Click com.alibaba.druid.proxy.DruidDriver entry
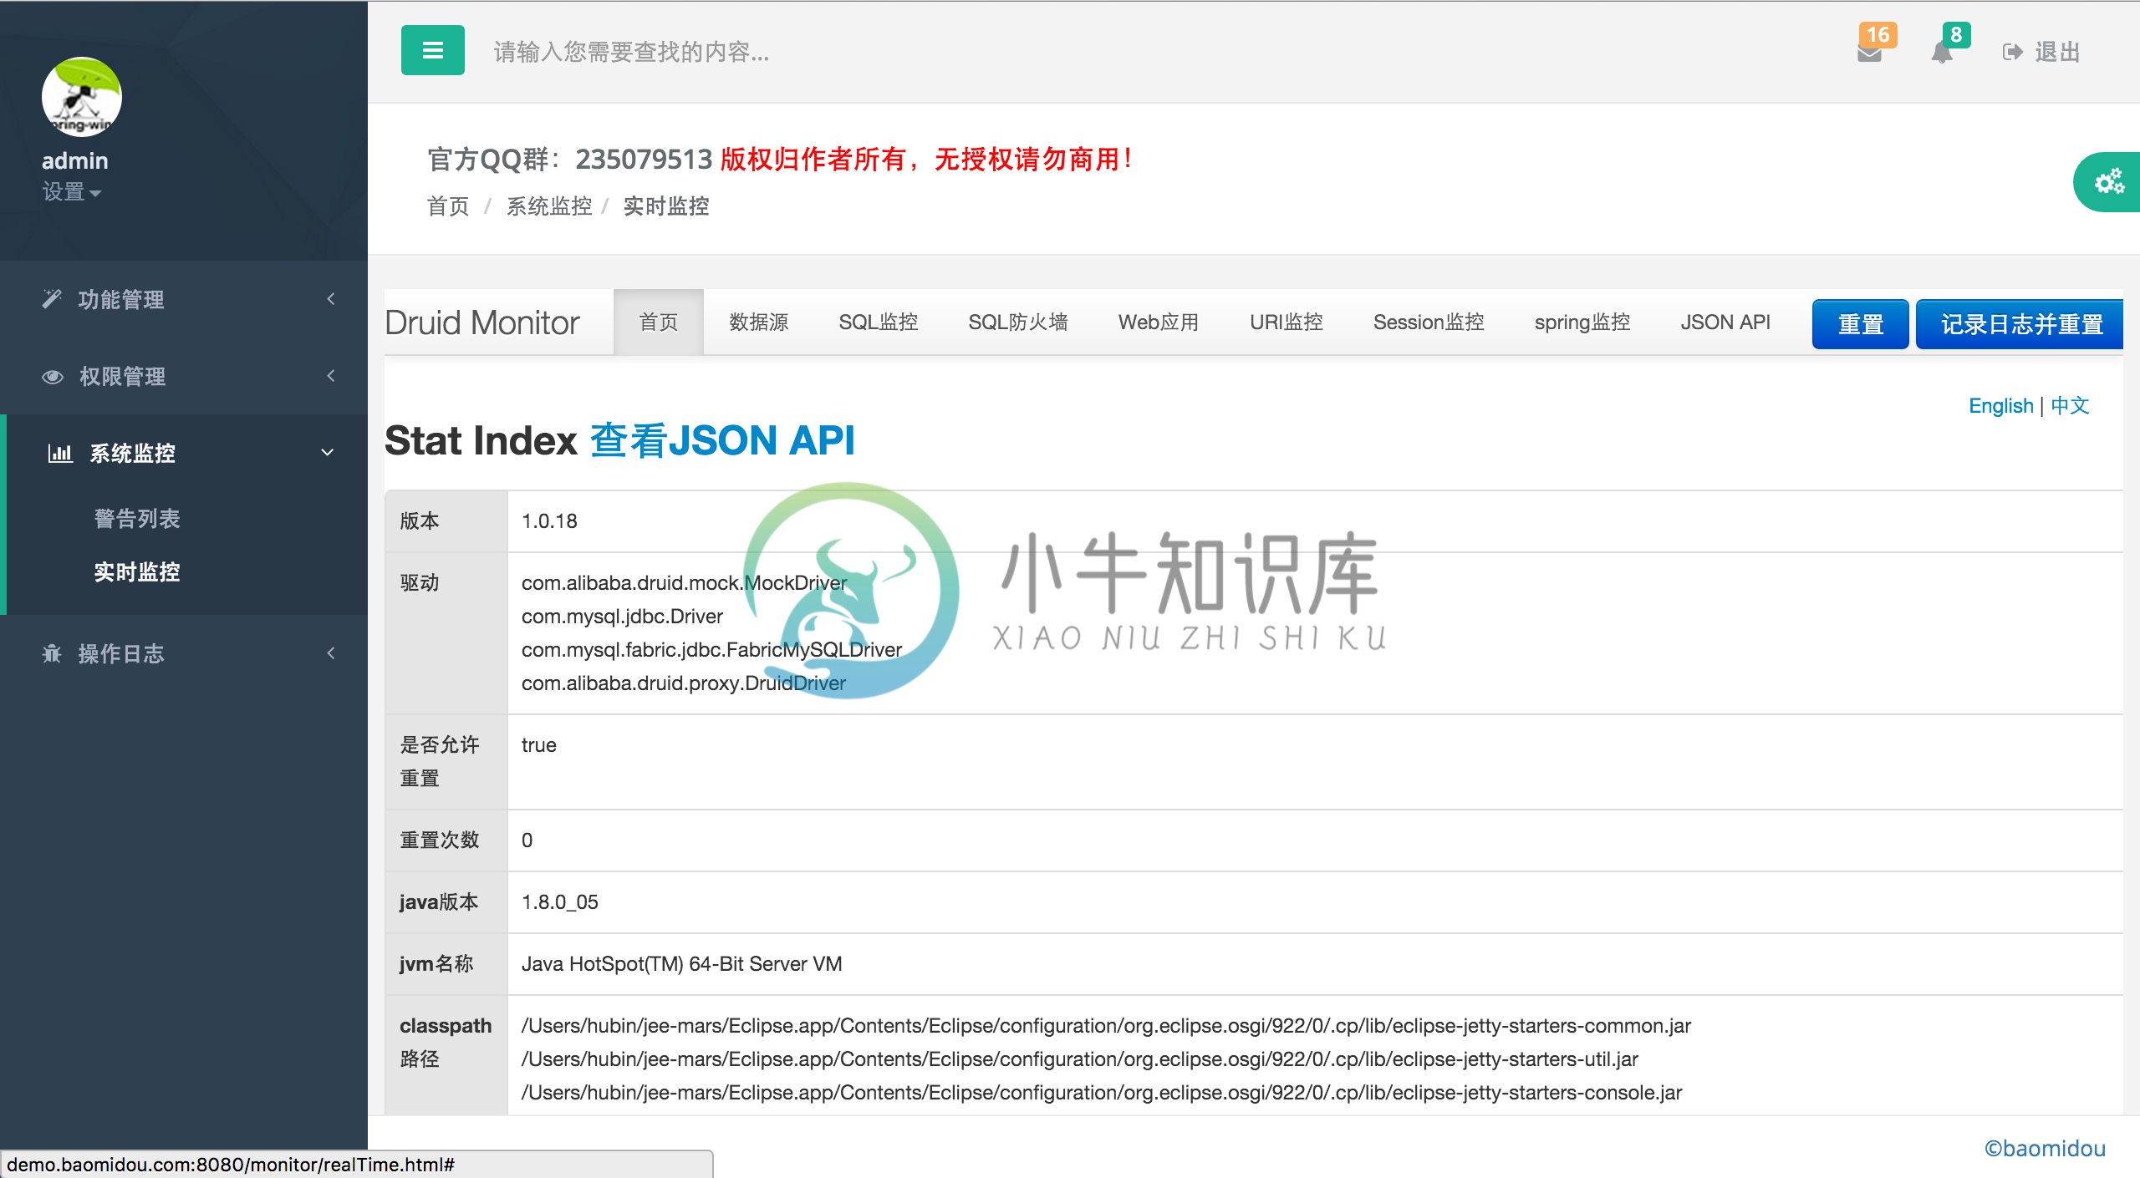 (683, 683)
